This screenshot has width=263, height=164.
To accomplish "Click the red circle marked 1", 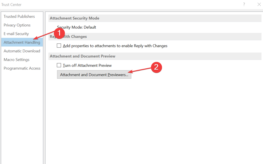I will 59,33.
